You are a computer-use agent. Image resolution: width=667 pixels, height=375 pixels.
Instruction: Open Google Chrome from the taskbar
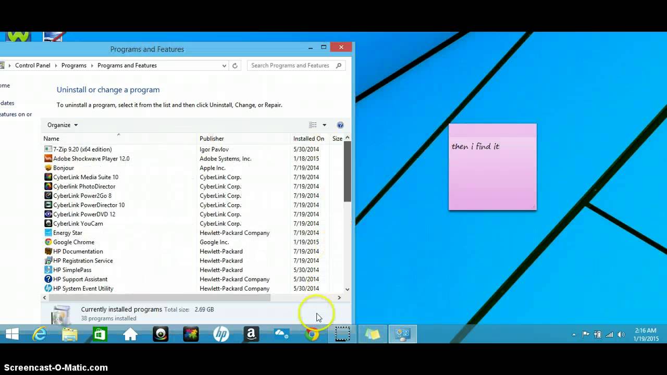point(312,334)
